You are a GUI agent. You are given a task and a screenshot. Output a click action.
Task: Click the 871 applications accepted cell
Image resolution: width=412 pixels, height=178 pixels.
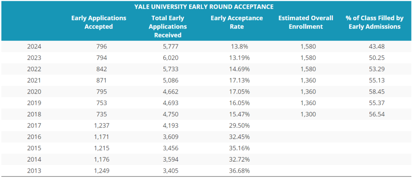click(101, 80)
